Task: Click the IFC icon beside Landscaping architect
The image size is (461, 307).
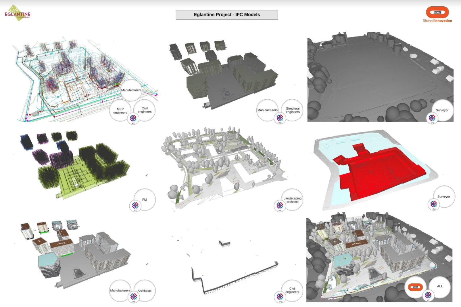Action: pyautogui.click(x=280, y=205)
